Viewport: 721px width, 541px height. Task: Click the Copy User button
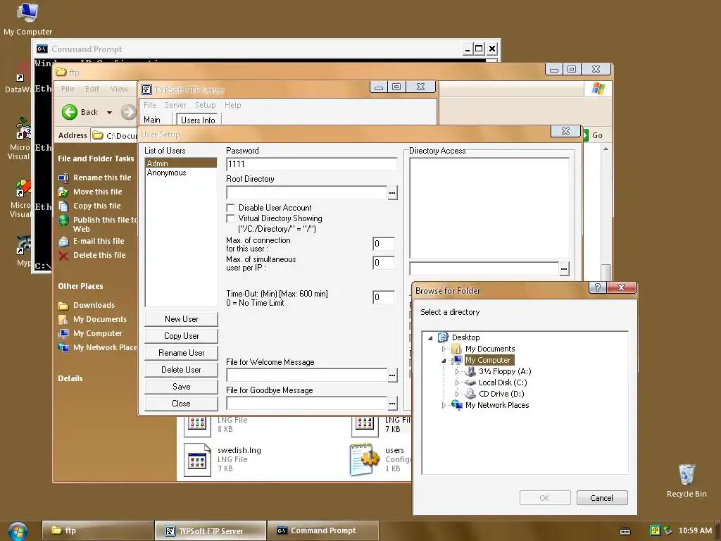pyautogui.click(x=181, y=336)
